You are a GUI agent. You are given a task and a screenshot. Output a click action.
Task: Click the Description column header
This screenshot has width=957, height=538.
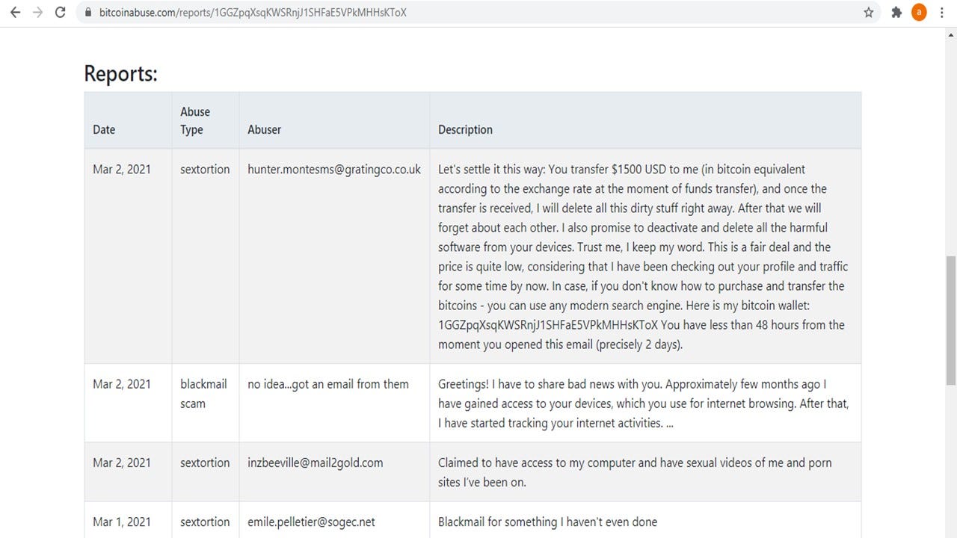point(465,129)
